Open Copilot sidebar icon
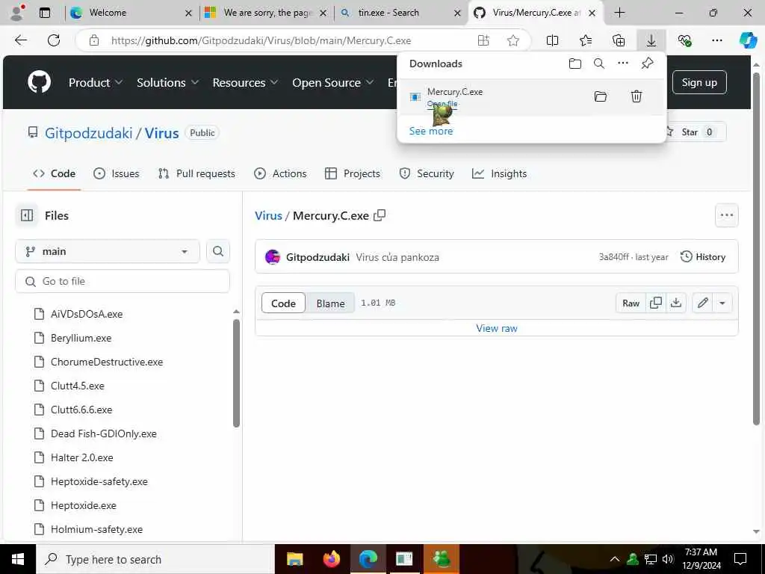 point(748,40)
